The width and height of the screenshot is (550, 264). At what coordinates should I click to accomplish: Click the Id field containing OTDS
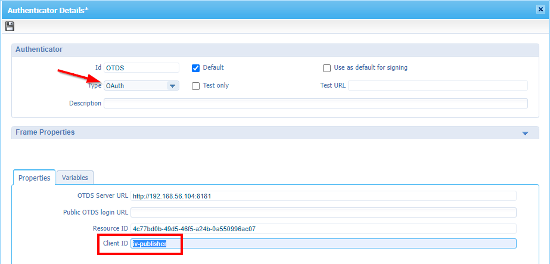click(142, 68)
